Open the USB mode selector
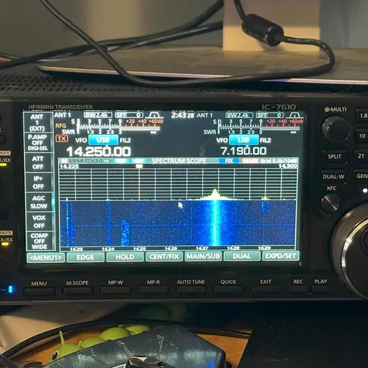 click(103, 140)
